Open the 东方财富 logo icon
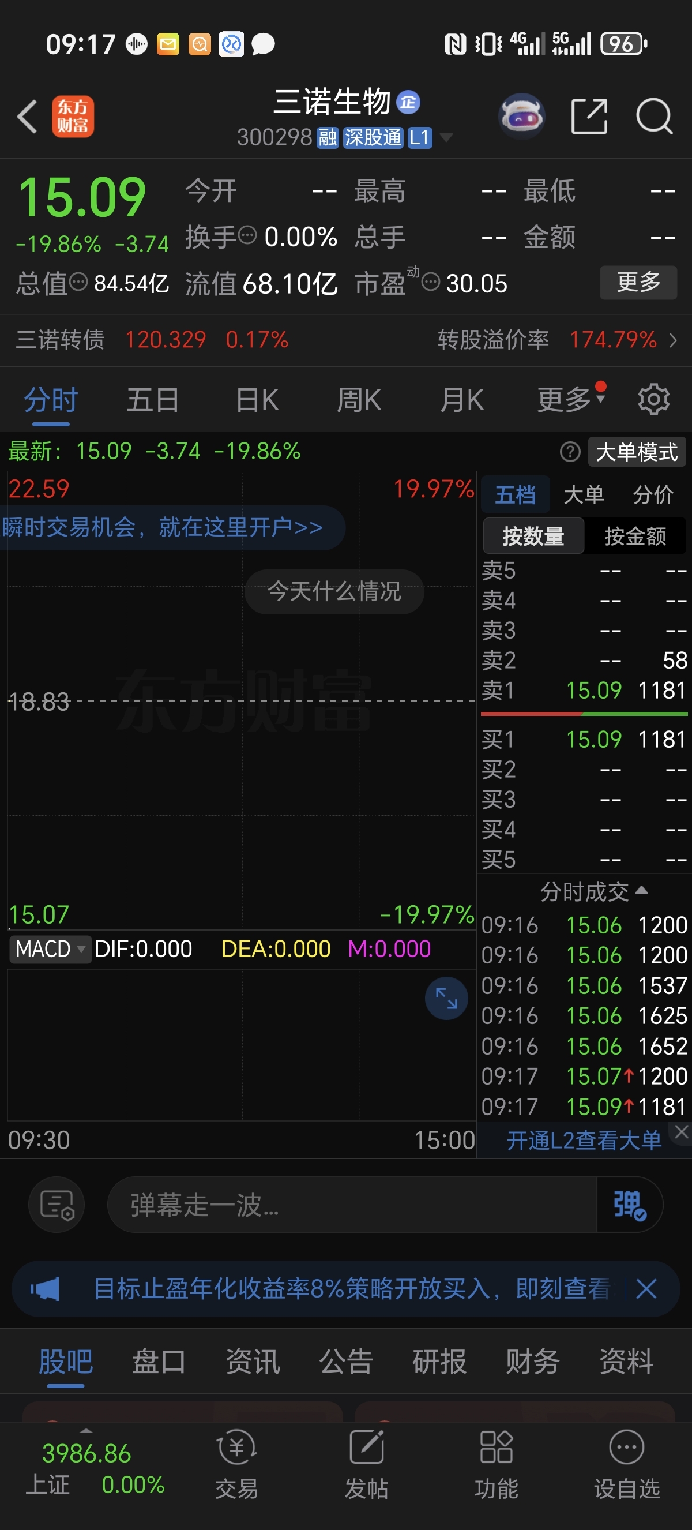This screenshot has height=1530, width=692. 73,117
